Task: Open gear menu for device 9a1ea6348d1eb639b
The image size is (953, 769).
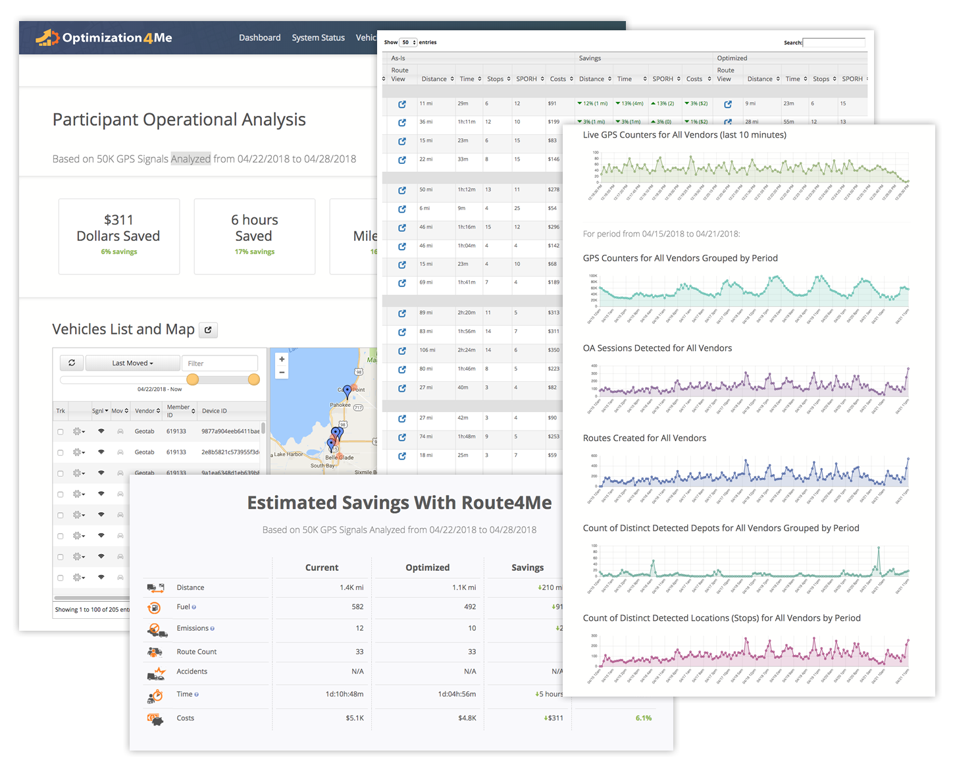Action: click(x=79, y=473)
